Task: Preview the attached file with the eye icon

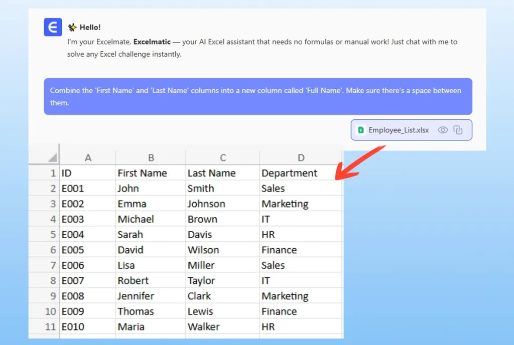Action: coord(442,130)
